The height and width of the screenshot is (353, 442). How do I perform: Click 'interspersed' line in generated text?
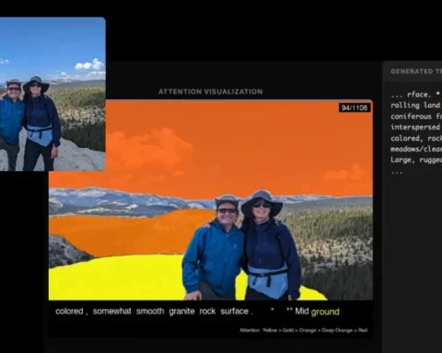[416, 127]
